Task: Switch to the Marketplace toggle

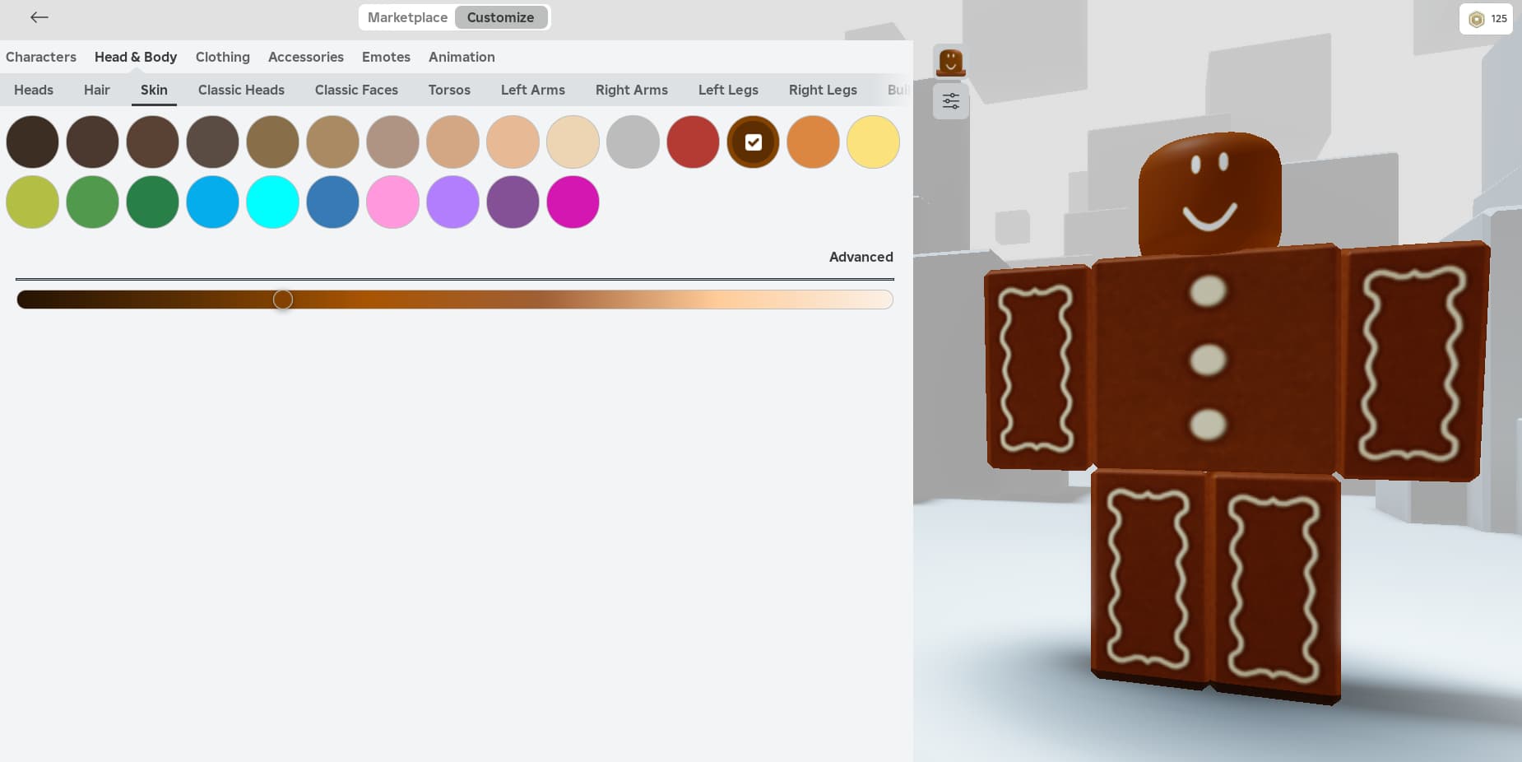Action: 407,16
